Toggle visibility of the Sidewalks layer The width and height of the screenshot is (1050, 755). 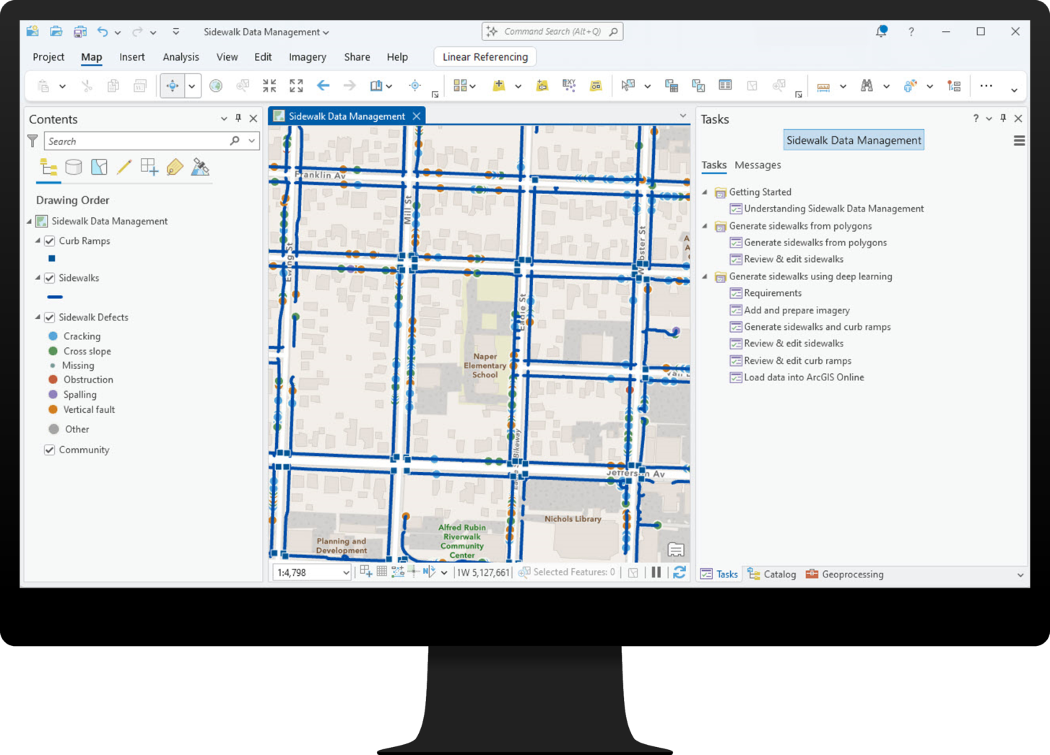click(49, 277)
